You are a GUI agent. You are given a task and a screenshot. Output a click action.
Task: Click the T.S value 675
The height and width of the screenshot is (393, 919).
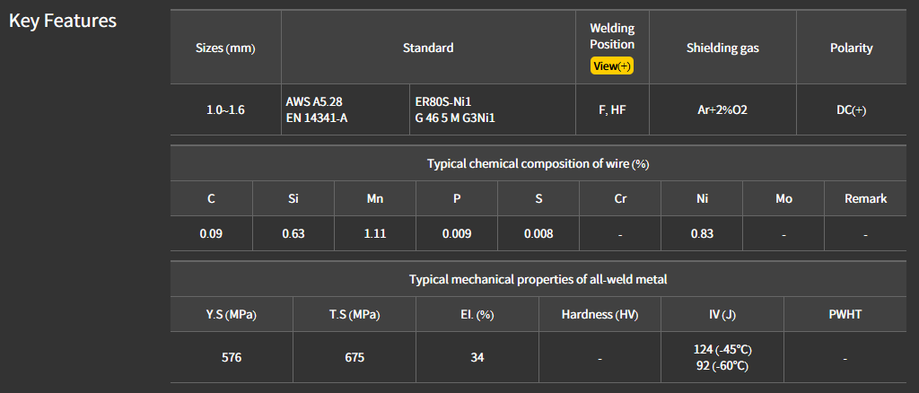(354, 358)
